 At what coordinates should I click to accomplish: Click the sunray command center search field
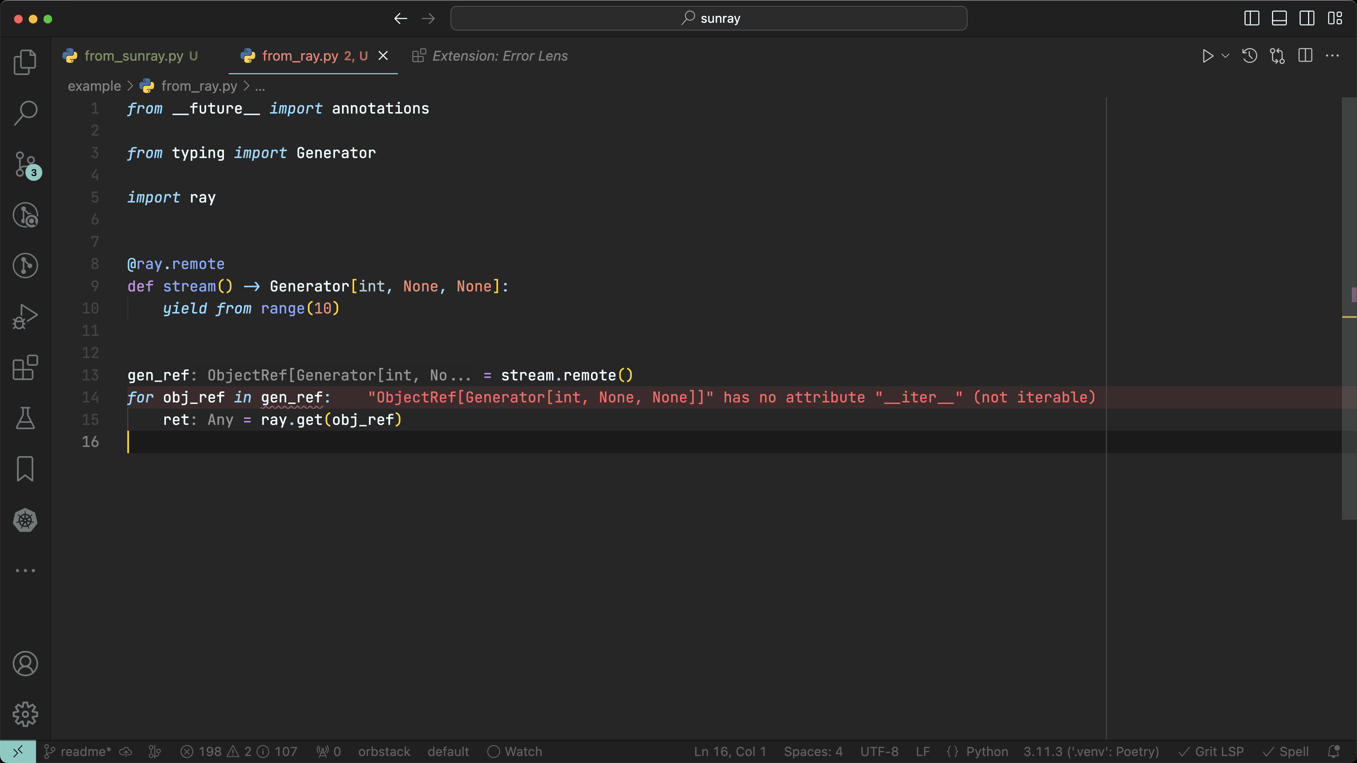coord(709,18)
